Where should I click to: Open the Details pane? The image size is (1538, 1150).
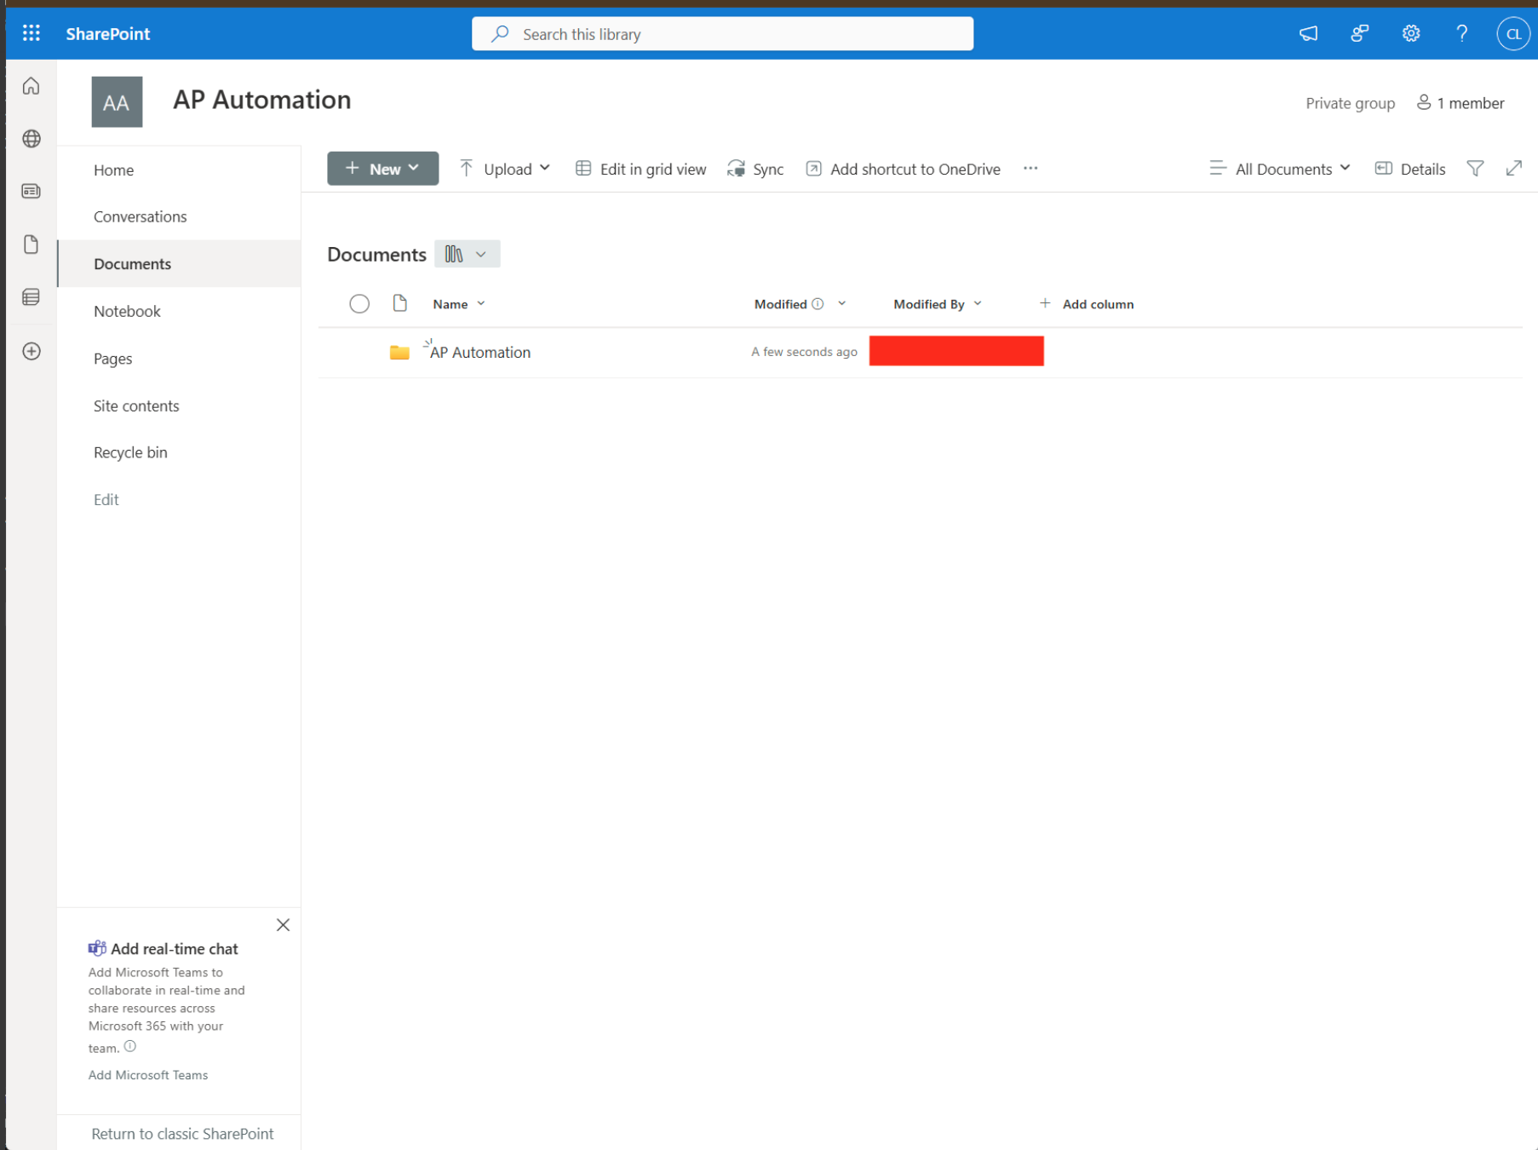1410,169
